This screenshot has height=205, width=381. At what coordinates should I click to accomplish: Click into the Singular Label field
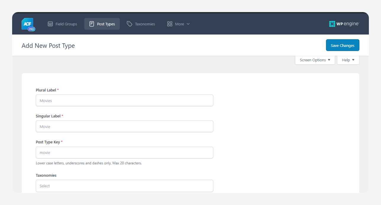(125, 126)
